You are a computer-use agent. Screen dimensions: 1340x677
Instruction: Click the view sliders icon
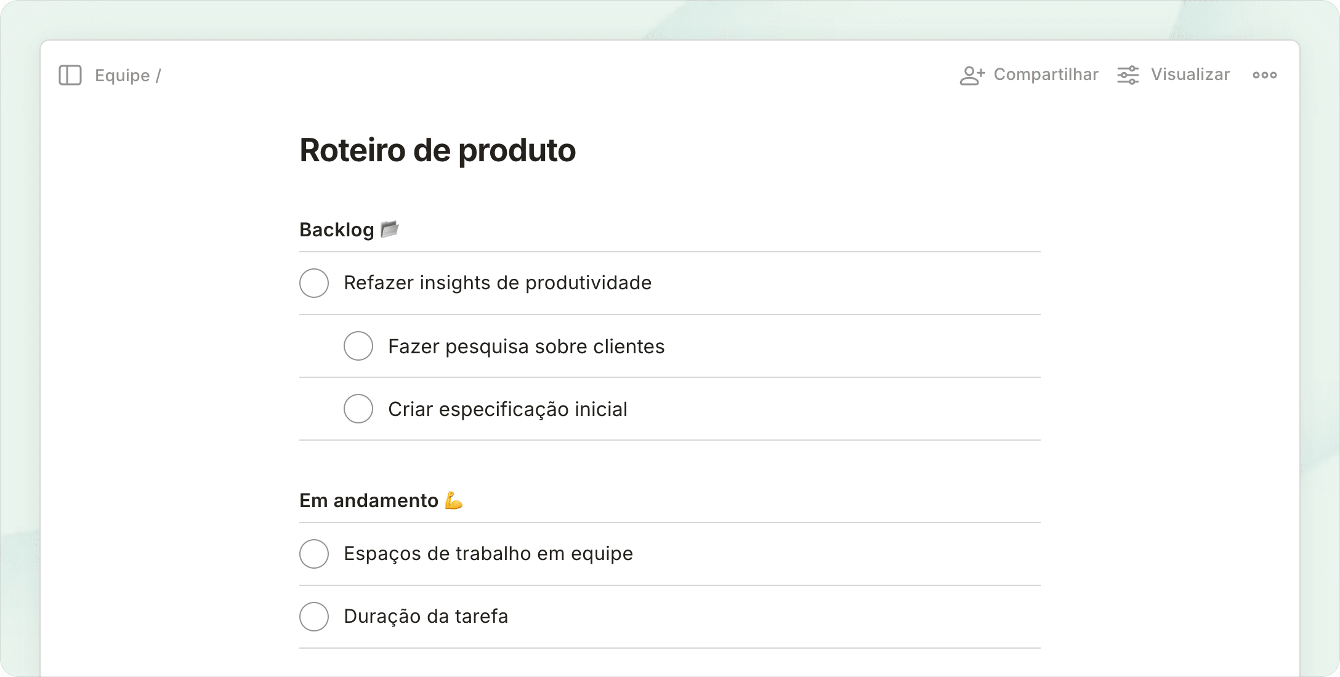1128,75
